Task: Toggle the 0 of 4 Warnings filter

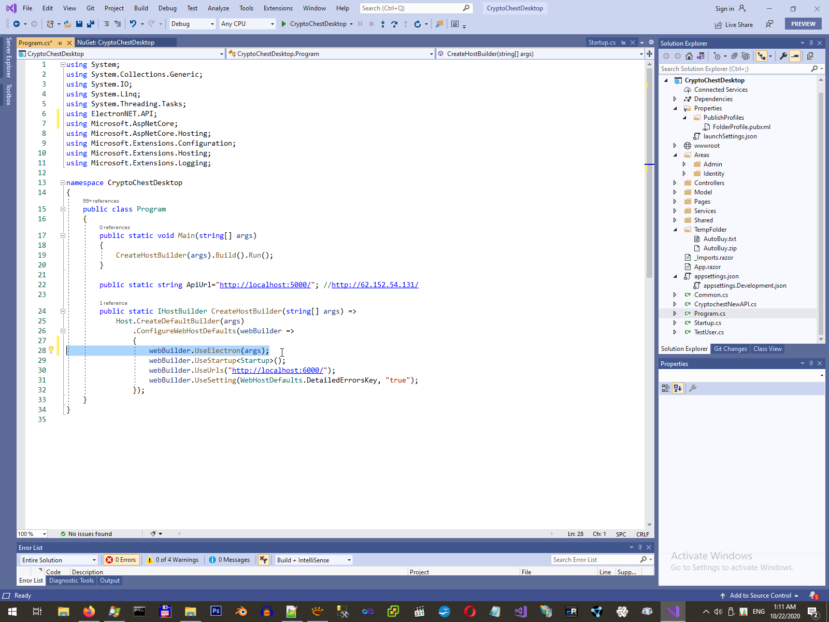Action: pyautogui.click(x=173, y=560)
